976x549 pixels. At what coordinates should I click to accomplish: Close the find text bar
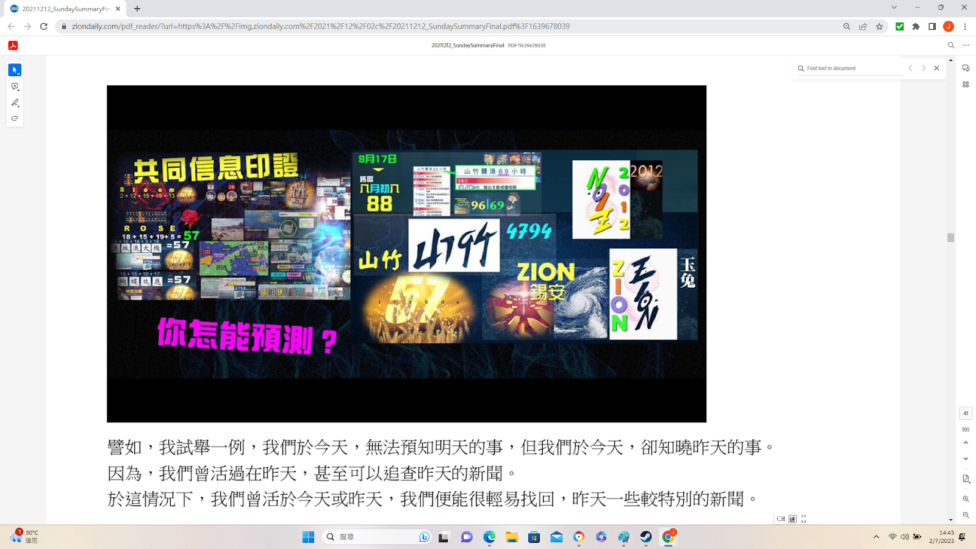(936, 68)
